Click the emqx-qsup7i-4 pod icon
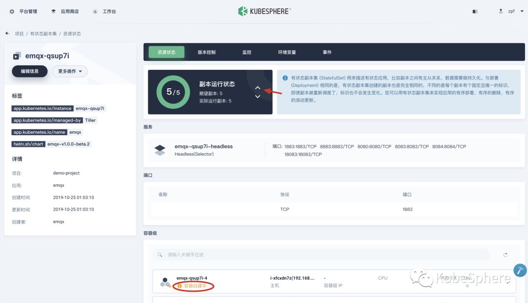 [x=165, y=282]
